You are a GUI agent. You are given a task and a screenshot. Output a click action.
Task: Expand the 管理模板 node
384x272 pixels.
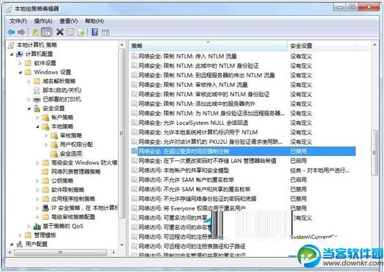pos(20,235)
